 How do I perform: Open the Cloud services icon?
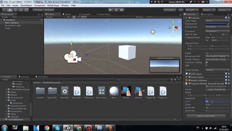pyautogui.click(x=181, y=10)
